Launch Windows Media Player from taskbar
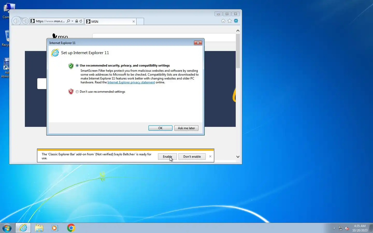This screenshot has width=373, height=233. [55, 228]
